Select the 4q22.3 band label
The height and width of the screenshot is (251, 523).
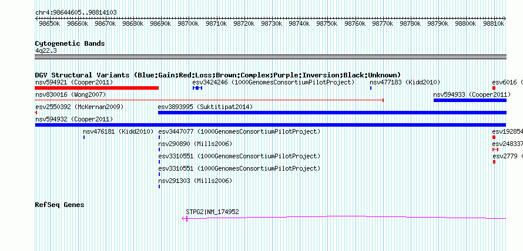(x=46, y=50)
